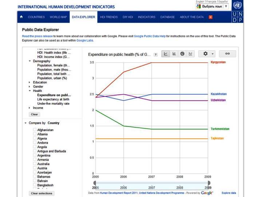Click the right handle of year slider
This screenshot has height=197, width=262.
(209, 183)
